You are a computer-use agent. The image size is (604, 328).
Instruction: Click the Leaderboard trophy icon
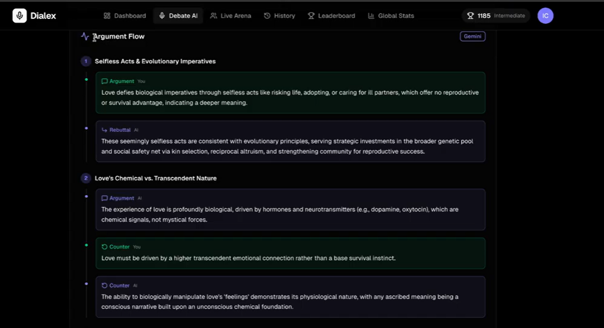(311, 16)
